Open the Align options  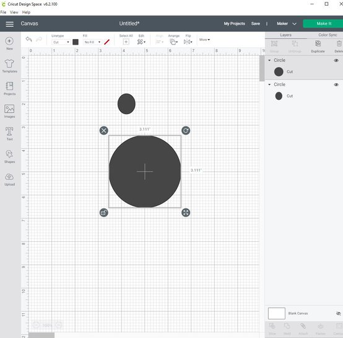[159, 42]
